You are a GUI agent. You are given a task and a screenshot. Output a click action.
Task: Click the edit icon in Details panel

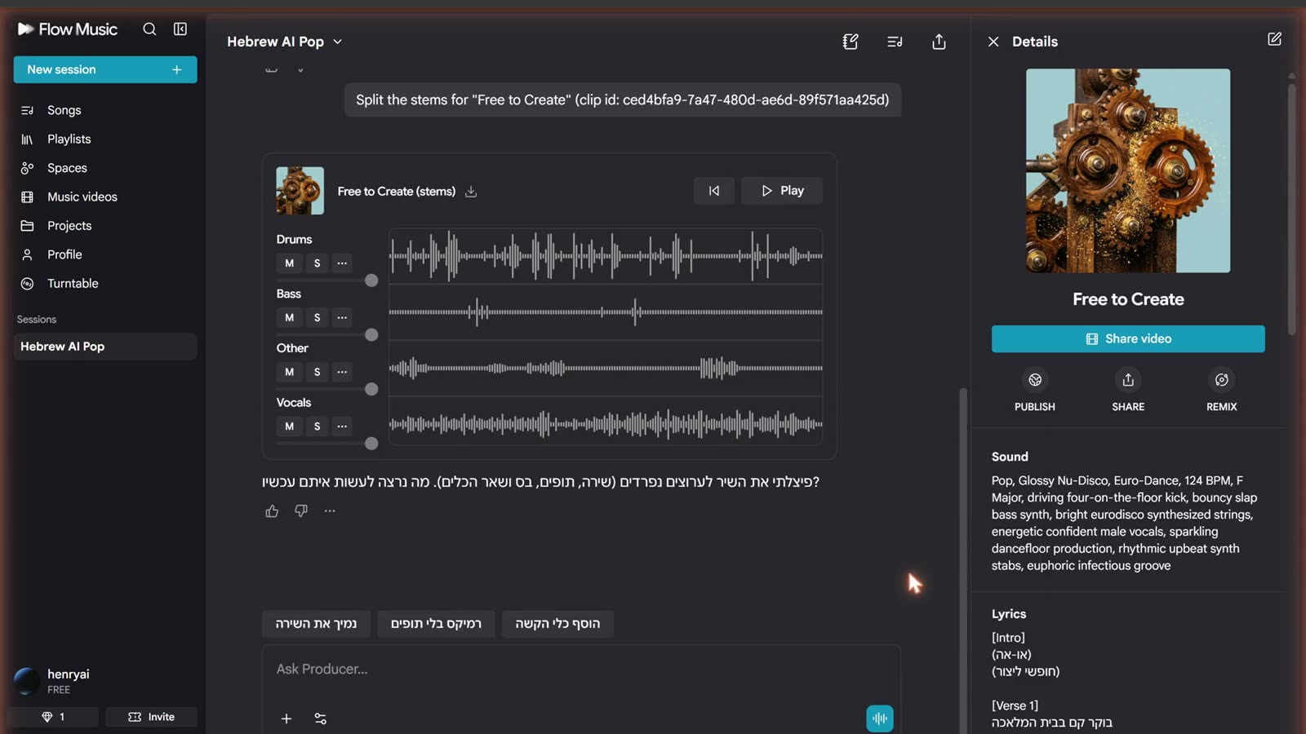click(1274, 39)
